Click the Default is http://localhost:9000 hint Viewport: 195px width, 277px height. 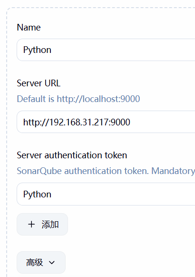click(x=78, y=99)
